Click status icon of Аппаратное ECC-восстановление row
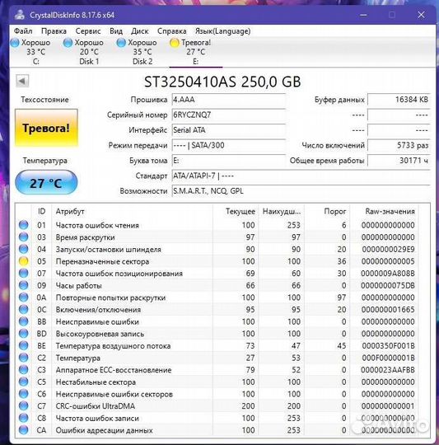 24,369
